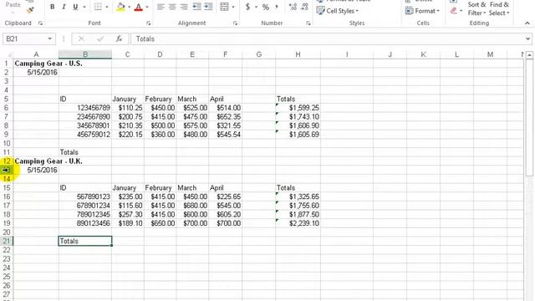Open the Font Color dropdown arrow
This screenshot has height=301, width=535.
coord(147,7)
